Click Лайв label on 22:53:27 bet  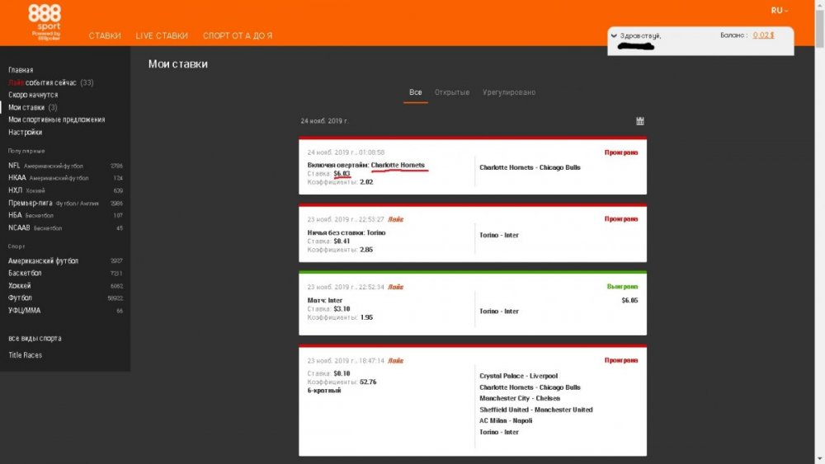396,219
